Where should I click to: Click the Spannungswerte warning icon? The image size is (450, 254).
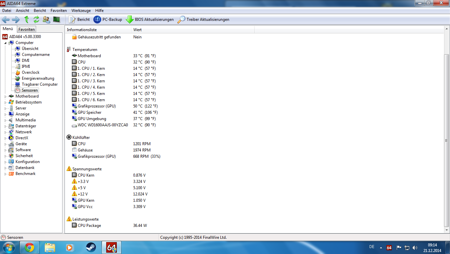tap(69, 169)
